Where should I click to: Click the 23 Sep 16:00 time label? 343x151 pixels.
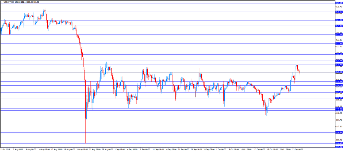pos(197,150)
